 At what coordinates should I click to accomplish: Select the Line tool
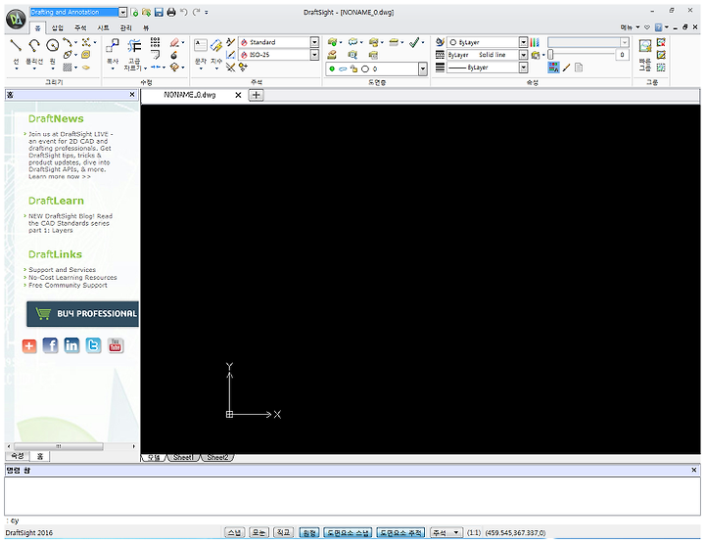(17, 45)
